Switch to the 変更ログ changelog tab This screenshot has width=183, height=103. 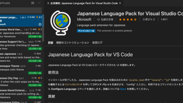(97, 43)
